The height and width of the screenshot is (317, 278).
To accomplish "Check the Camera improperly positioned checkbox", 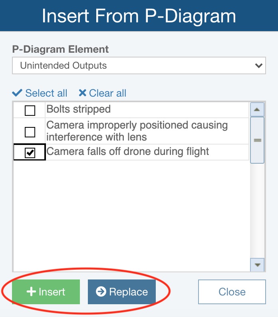I will coord(30,131).
